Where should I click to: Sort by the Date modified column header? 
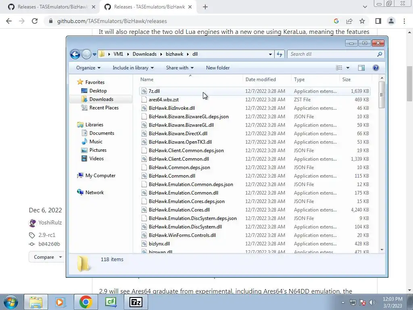[267, 80]
